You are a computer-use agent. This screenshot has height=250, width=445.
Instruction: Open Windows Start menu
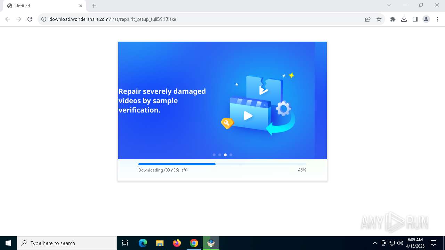(x=8, y=243)
